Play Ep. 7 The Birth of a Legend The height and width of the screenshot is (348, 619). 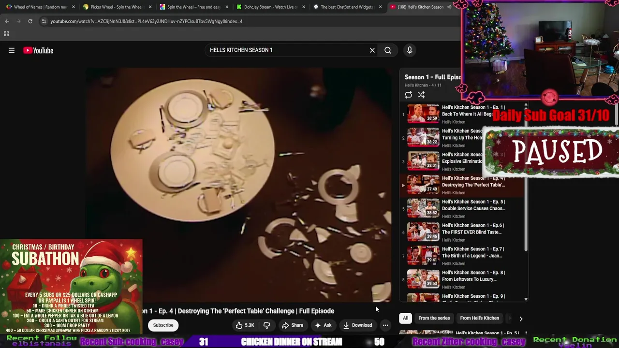tap(463, 256)
